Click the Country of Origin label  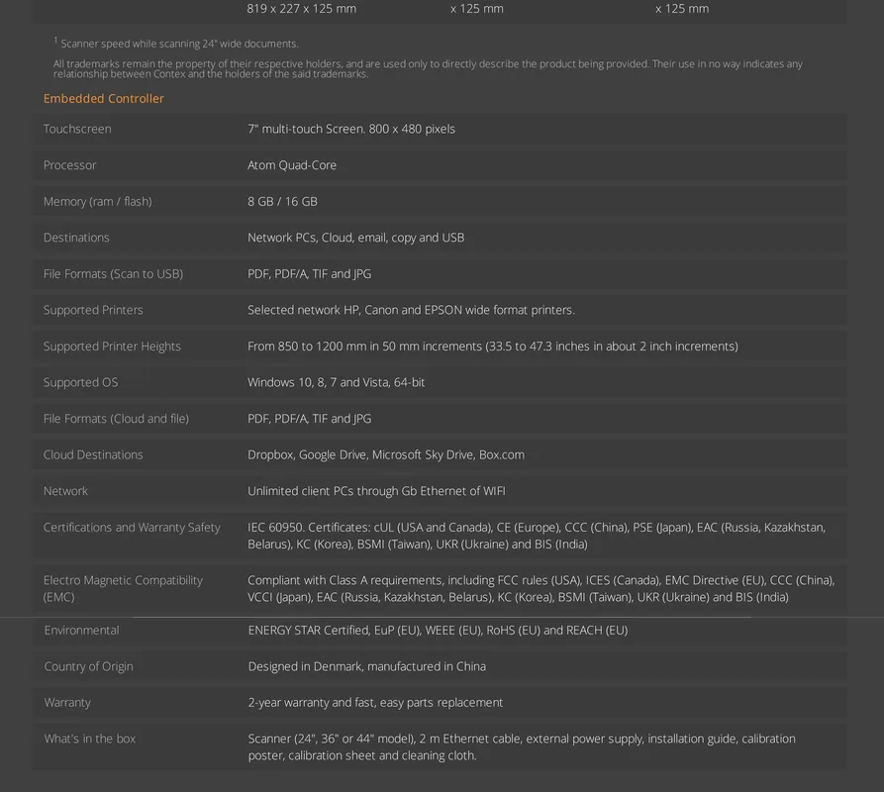[x=88, y=666]
